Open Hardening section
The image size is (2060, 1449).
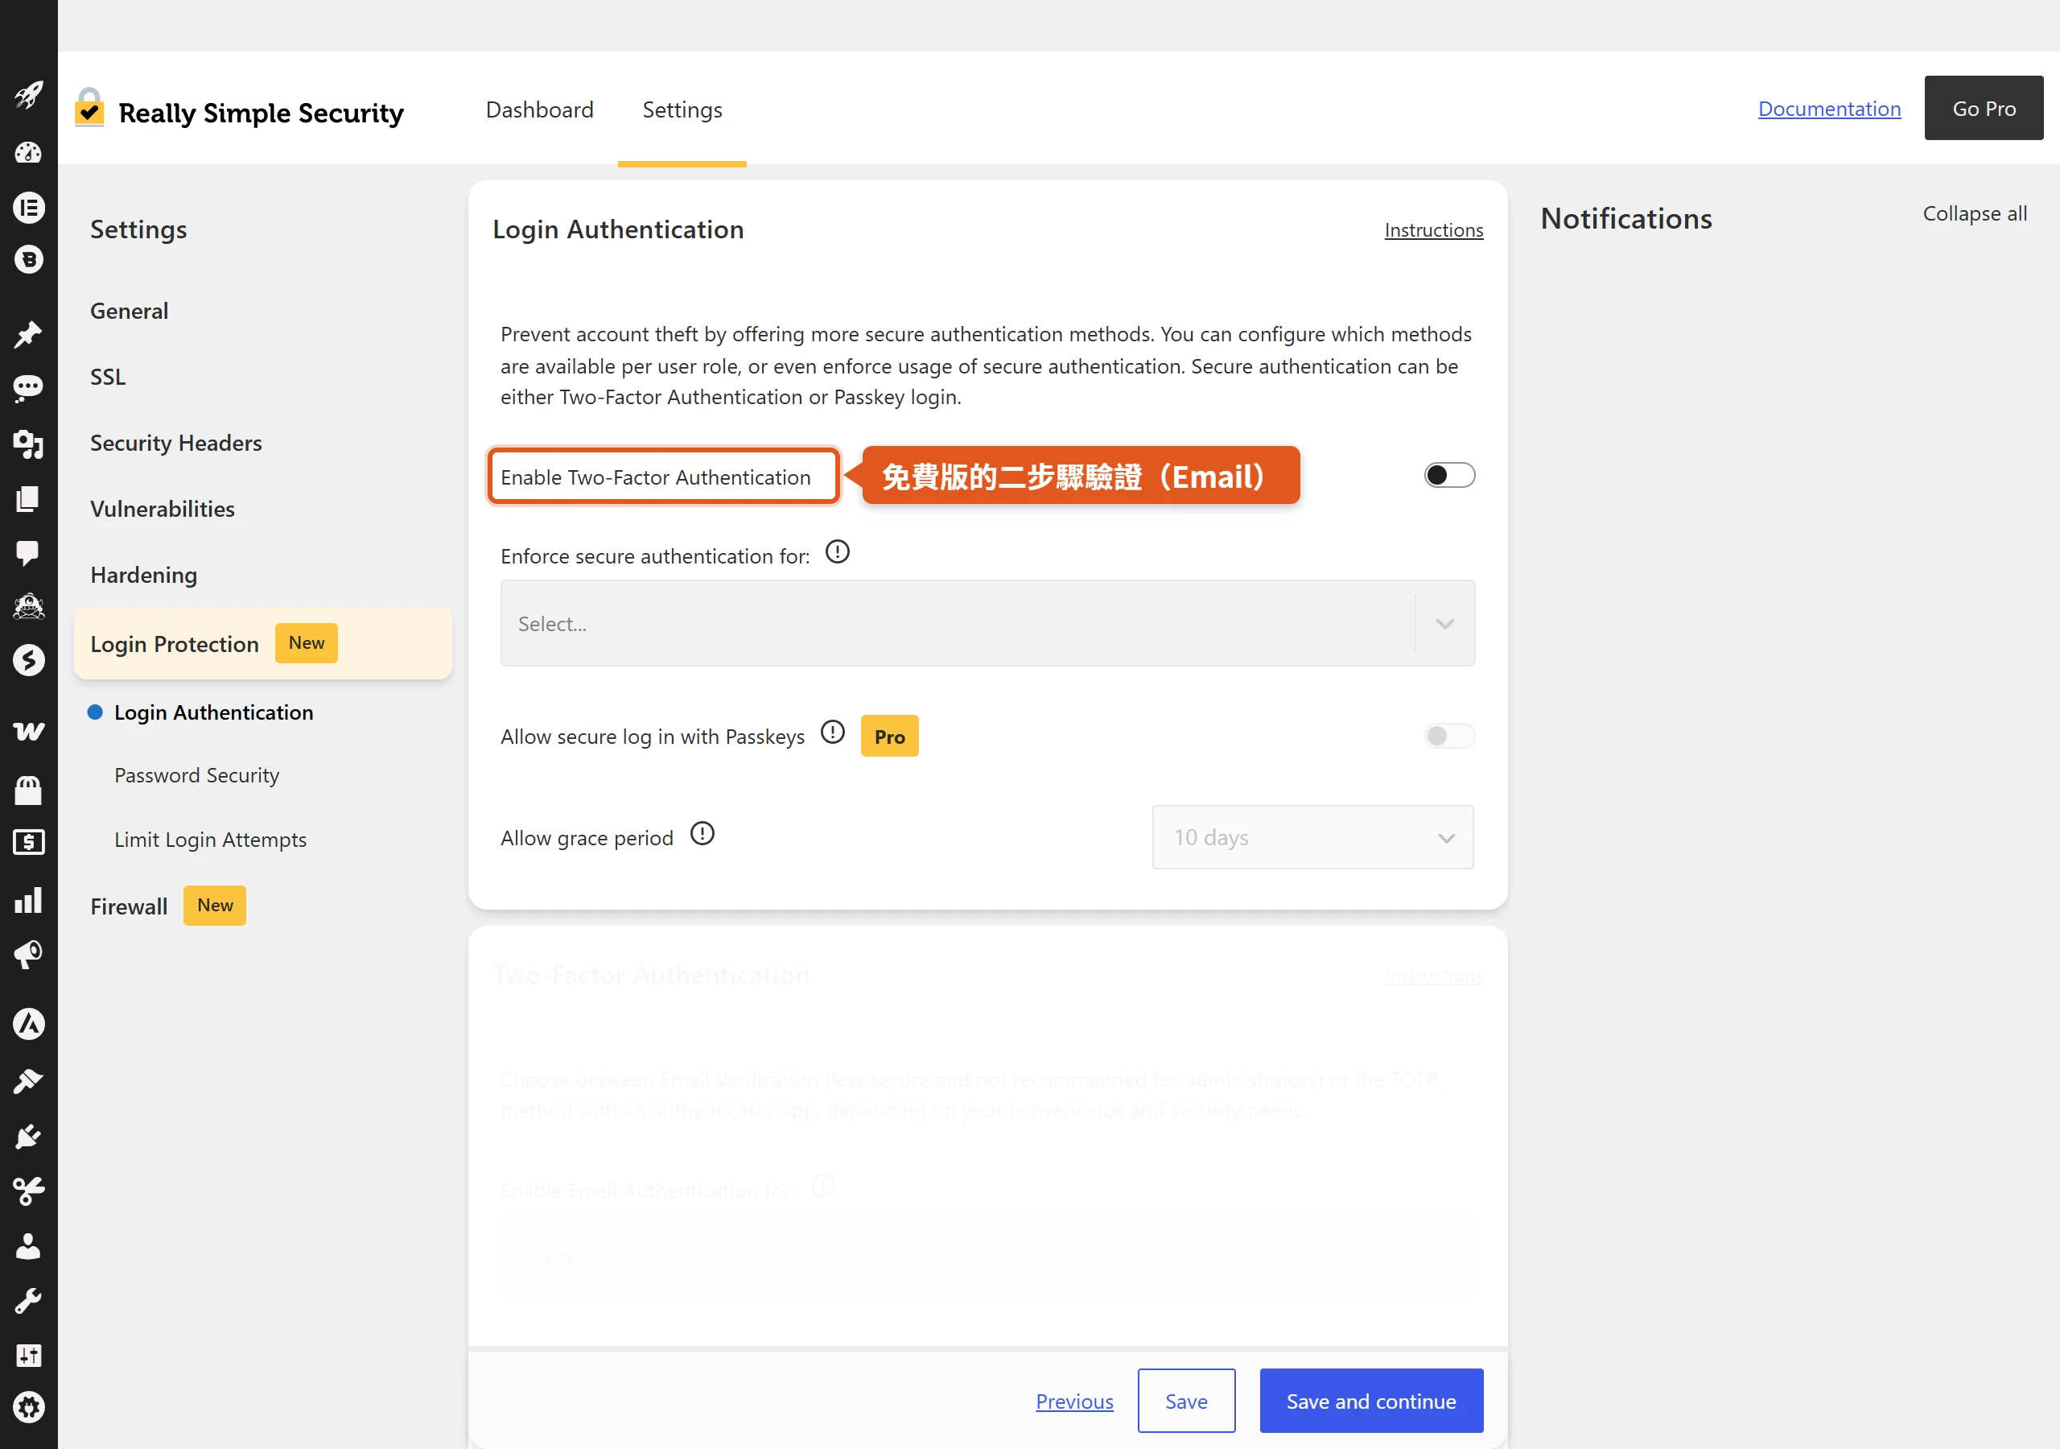[x=143, y=575]
